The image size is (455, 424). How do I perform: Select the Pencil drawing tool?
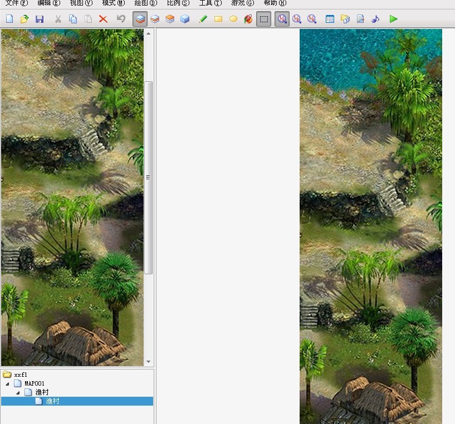[x=203, y=19]
